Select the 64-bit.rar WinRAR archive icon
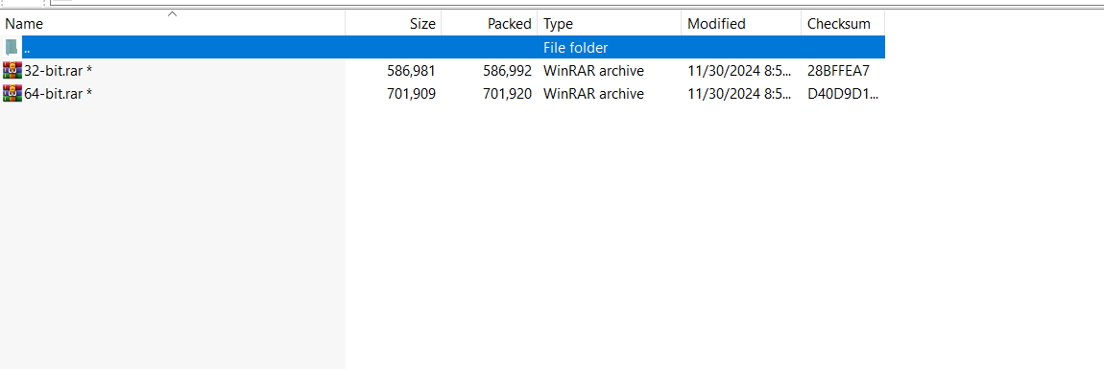This screenshot has width=1104, height=369. coord(12,94)
